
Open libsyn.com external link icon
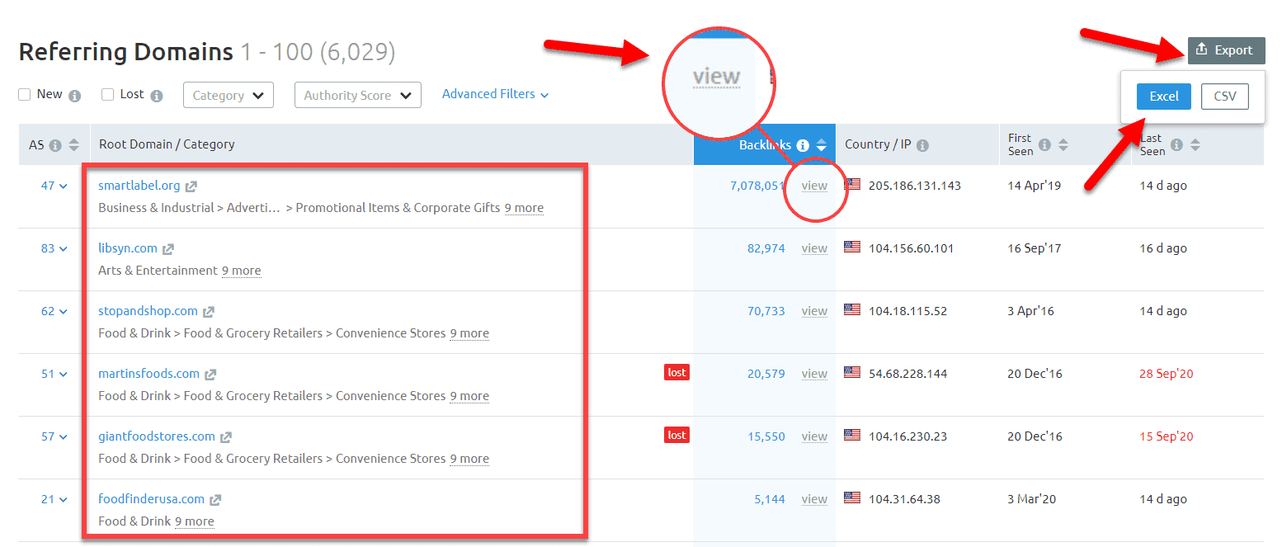pyautogui.click(x=168, y=249)
